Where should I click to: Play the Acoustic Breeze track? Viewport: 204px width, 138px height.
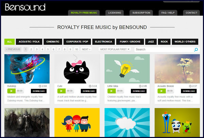(x=161, y=91)
